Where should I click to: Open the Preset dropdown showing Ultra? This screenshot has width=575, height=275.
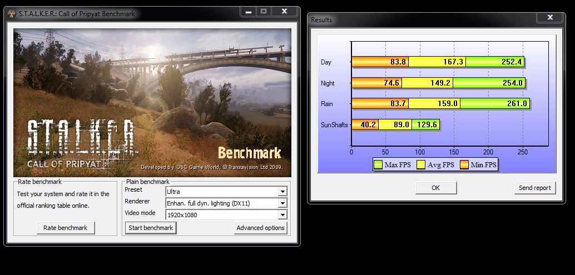226,191
